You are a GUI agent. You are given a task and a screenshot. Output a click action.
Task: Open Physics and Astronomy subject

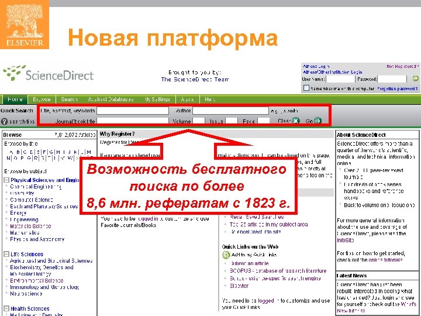tap(37, 239)
